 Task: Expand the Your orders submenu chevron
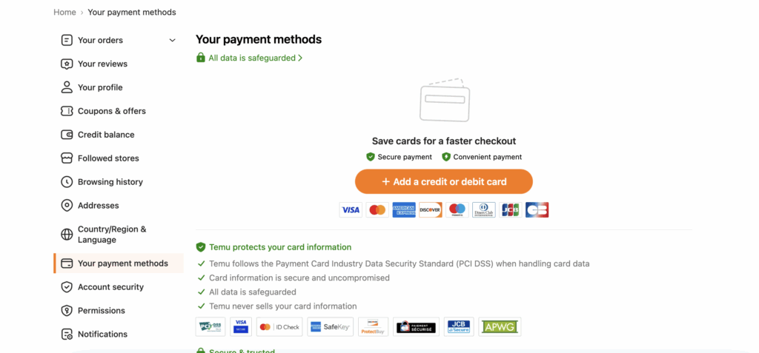(173, 40)
